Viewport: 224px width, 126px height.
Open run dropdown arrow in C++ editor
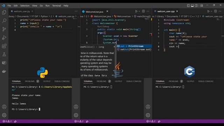pos(211,11)
